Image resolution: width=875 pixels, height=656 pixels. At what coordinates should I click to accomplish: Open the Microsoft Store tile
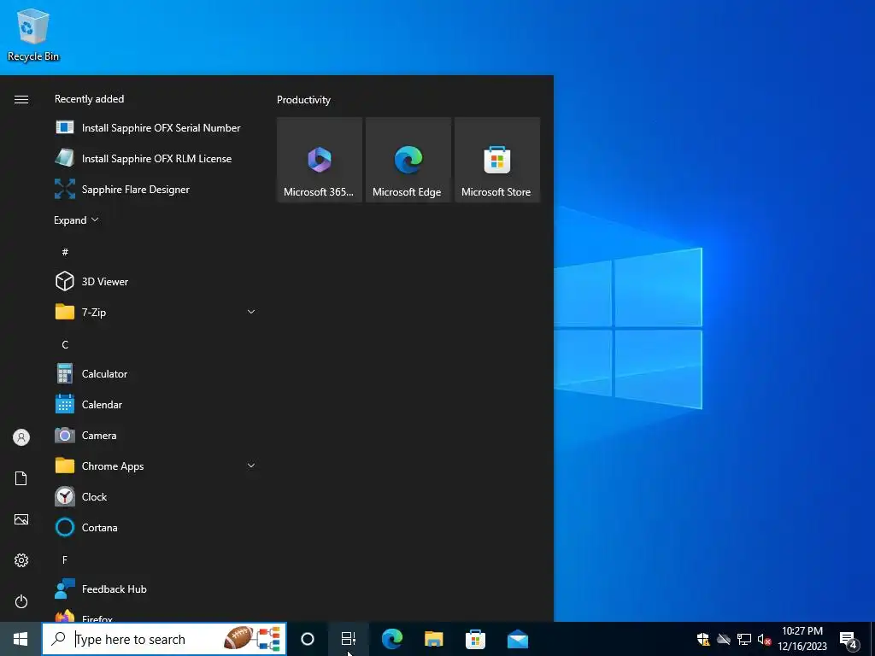497,160
